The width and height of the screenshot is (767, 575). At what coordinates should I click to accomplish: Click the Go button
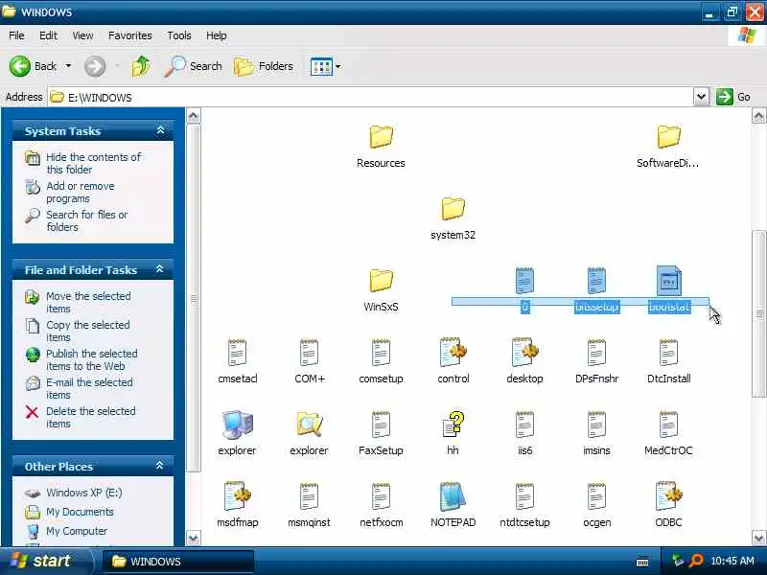point(733,97)
